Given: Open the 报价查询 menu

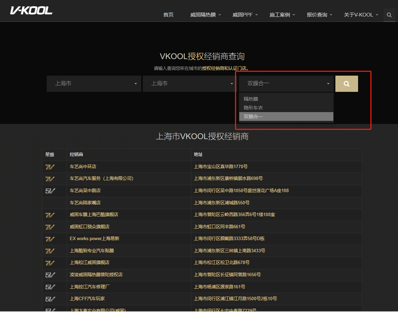Looking at the screenshot, I should 319,15.
